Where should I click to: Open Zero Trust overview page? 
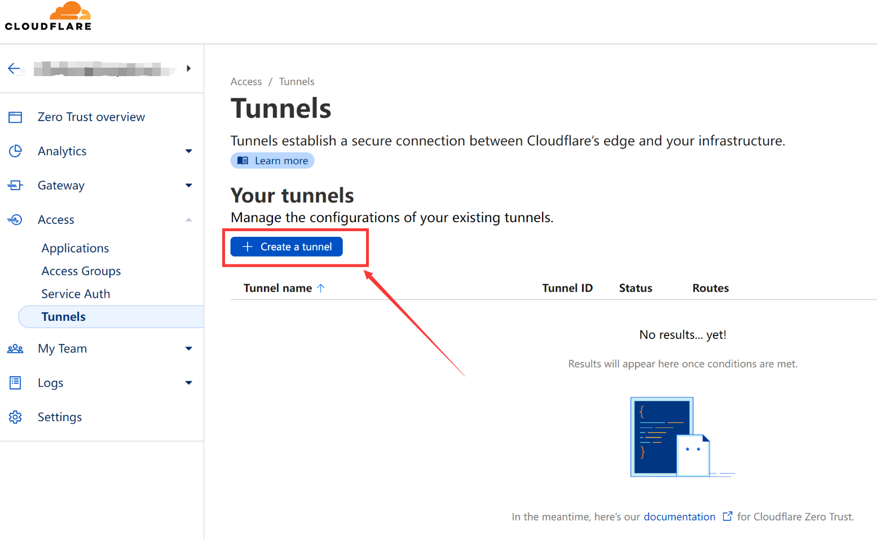pos(91,117)
